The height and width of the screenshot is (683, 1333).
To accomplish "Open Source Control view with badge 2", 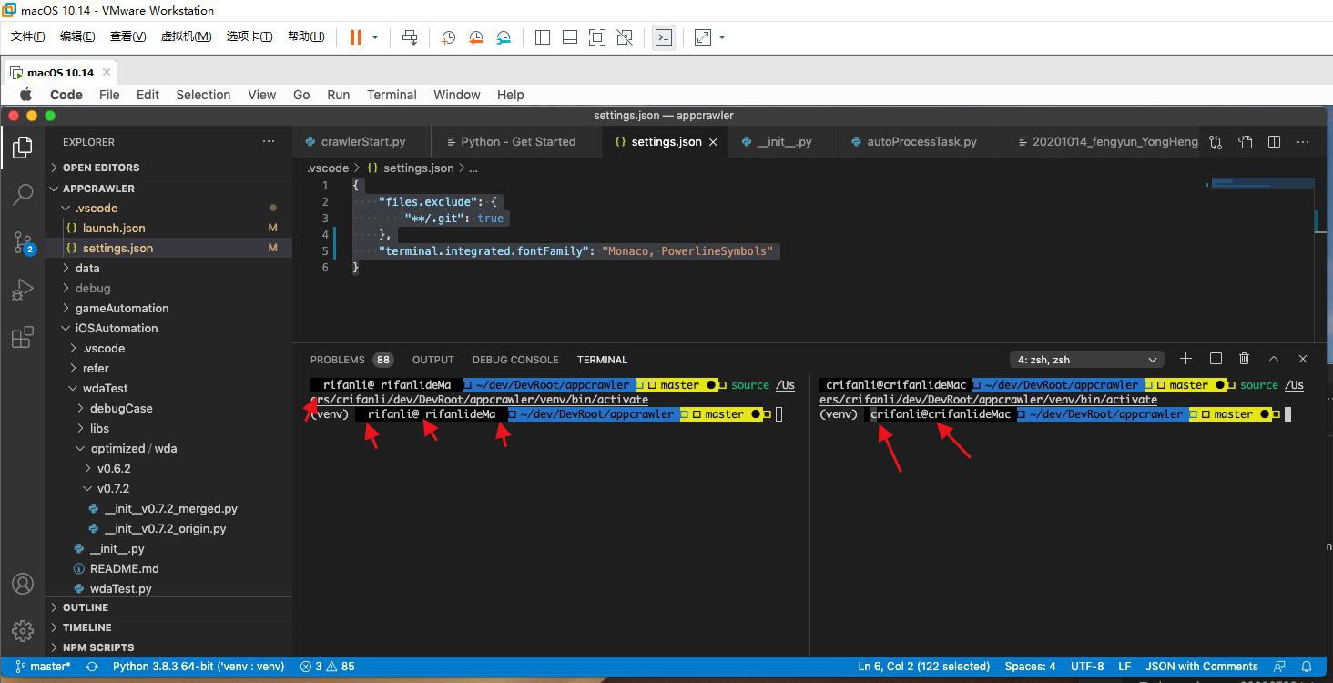I will pyautogui.click(x=23, y=242).
